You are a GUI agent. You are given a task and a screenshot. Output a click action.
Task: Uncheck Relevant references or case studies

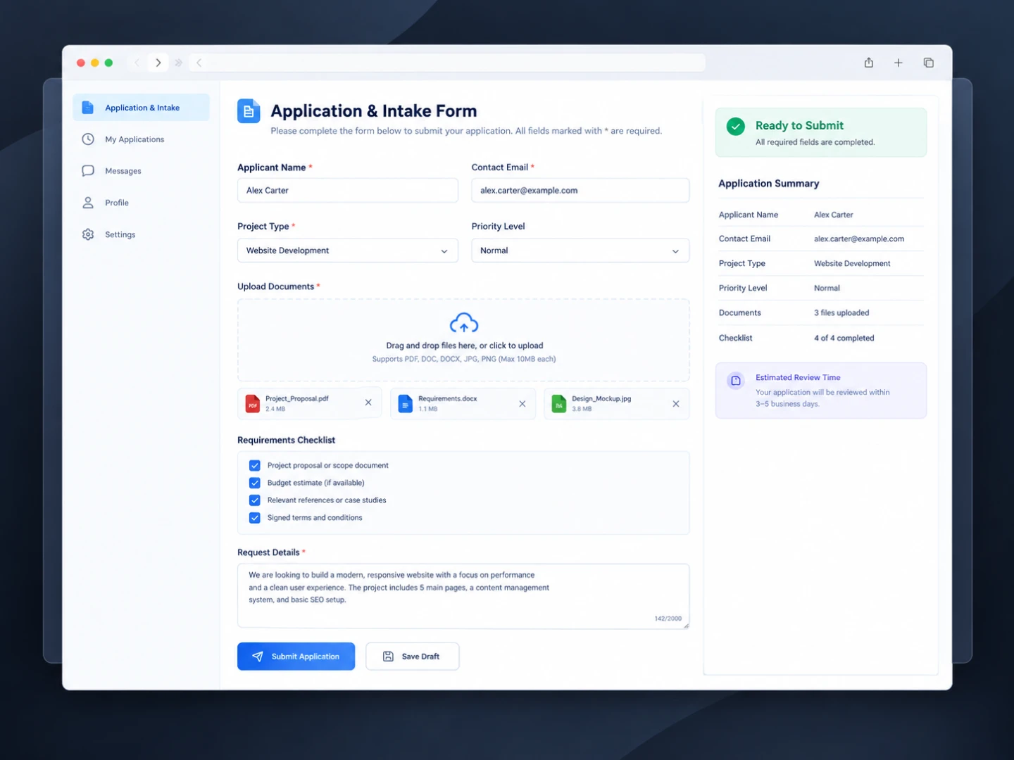255,500
